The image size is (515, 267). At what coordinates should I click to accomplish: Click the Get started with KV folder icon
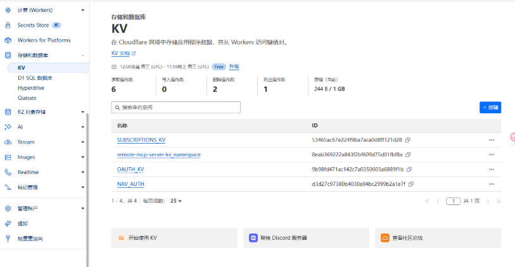[122, 238]
